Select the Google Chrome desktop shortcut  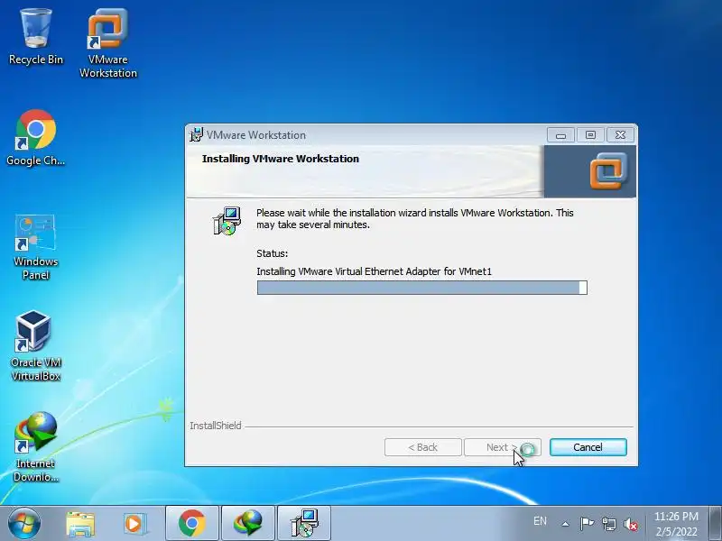[x=35, y=137]
